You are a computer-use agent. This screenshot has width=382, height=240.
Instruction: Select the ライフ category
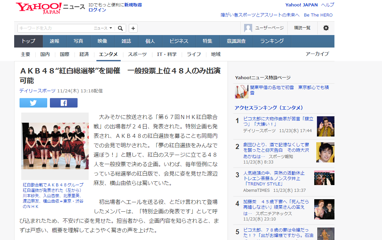pos(194,54)
